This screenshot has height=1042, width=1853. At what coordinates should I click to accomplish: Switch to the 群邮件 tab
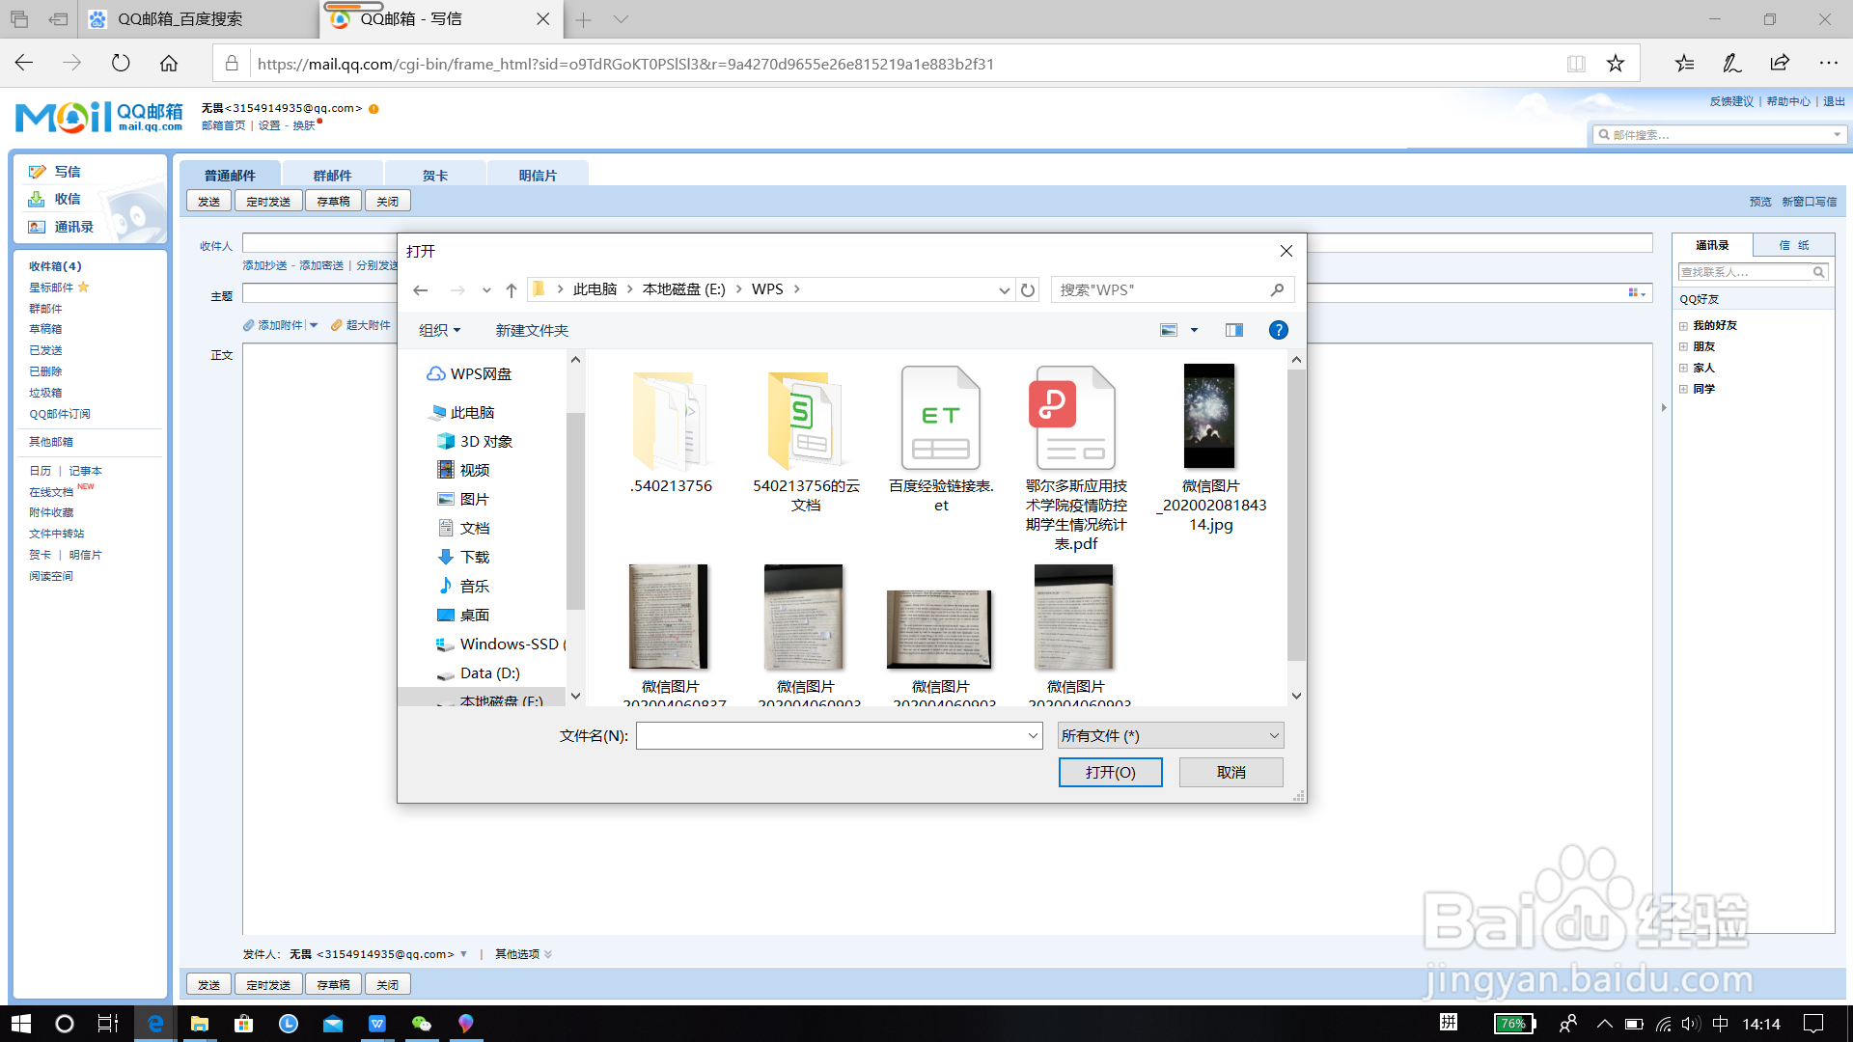click(332, 175)
